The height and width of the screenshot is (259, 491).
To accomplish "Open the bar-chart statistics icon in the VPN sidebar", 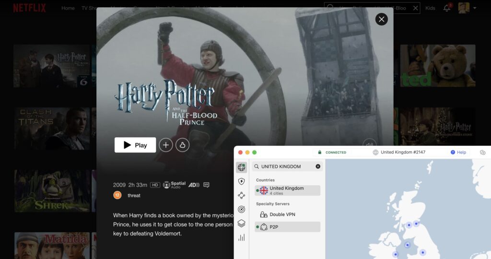I will click(x=242, y=237).
